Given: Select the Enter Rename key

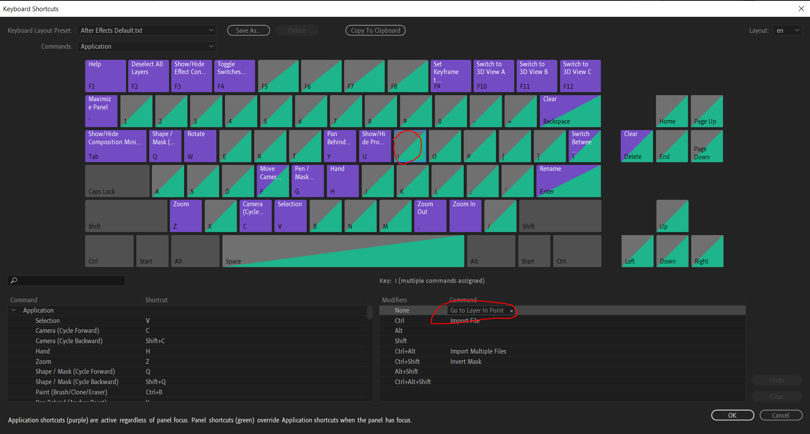Looking at the screenshot, I should 569,181.
